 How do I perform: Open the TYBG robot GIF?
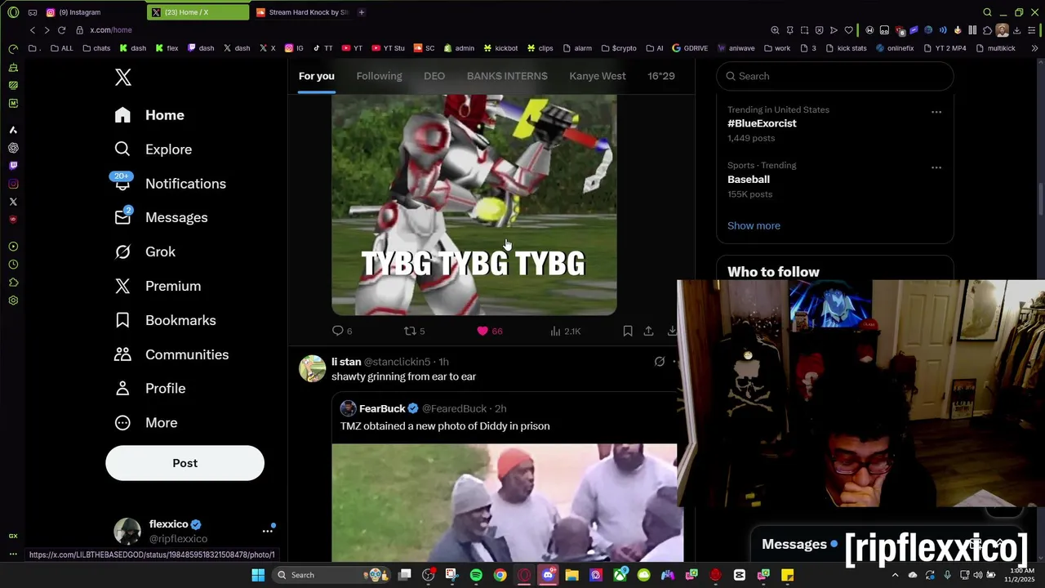[x=474, y=204]
